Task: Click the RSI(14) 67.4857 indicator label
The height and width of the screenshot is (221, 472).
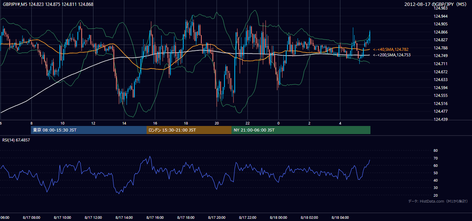Action: coord(16,140)
